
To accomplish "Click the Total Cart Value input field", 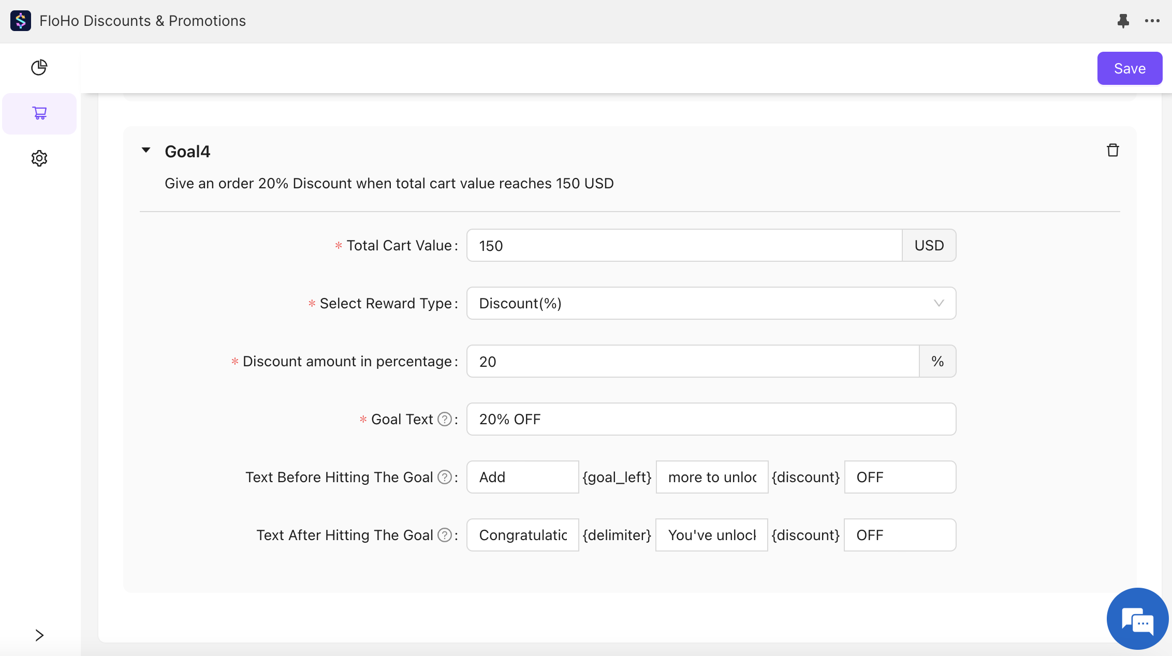I will pyautogui.click(x=684, y=246).
